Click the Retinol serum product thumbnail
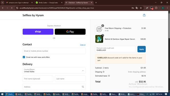The height and width of the screenshot is (96, 170). [x=99, y=39]
